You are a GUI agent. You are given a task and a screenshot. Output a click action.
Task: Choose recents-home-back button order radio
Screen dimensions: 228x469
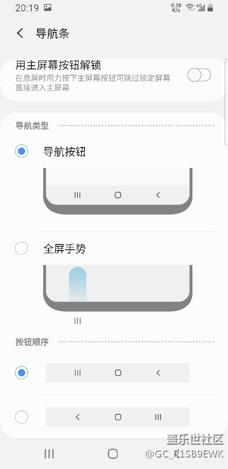[21, 373]
